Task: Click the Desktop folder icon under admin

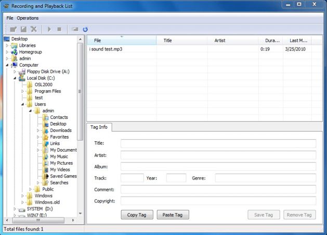Action: 45,124
